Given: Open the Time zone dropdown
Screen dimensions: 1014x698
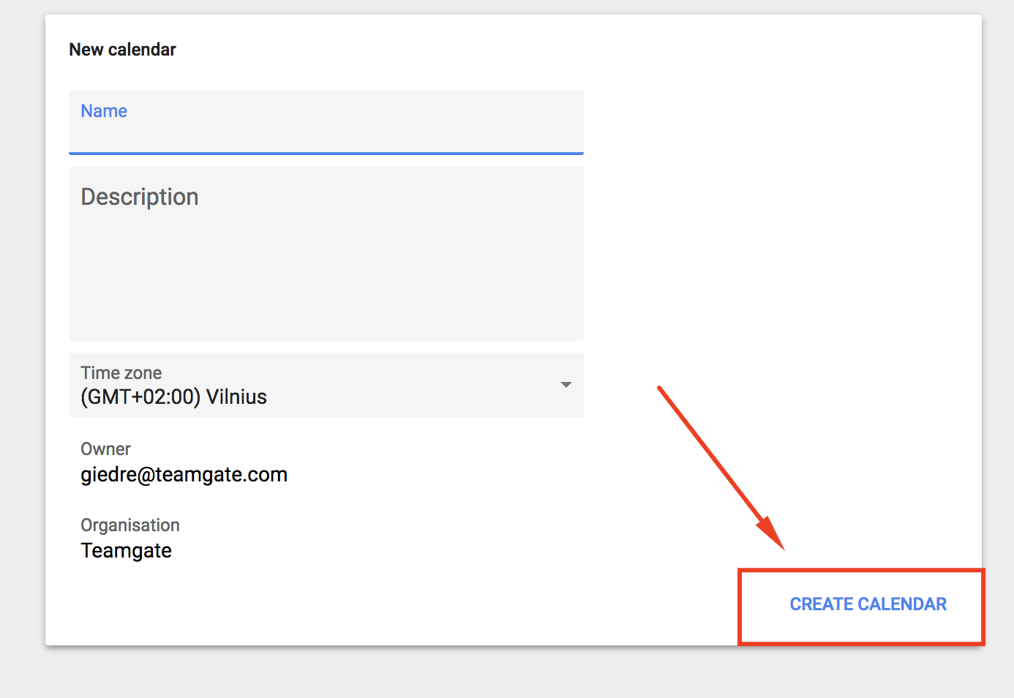Looking at the screenshot, I should (x=326, y=385).
